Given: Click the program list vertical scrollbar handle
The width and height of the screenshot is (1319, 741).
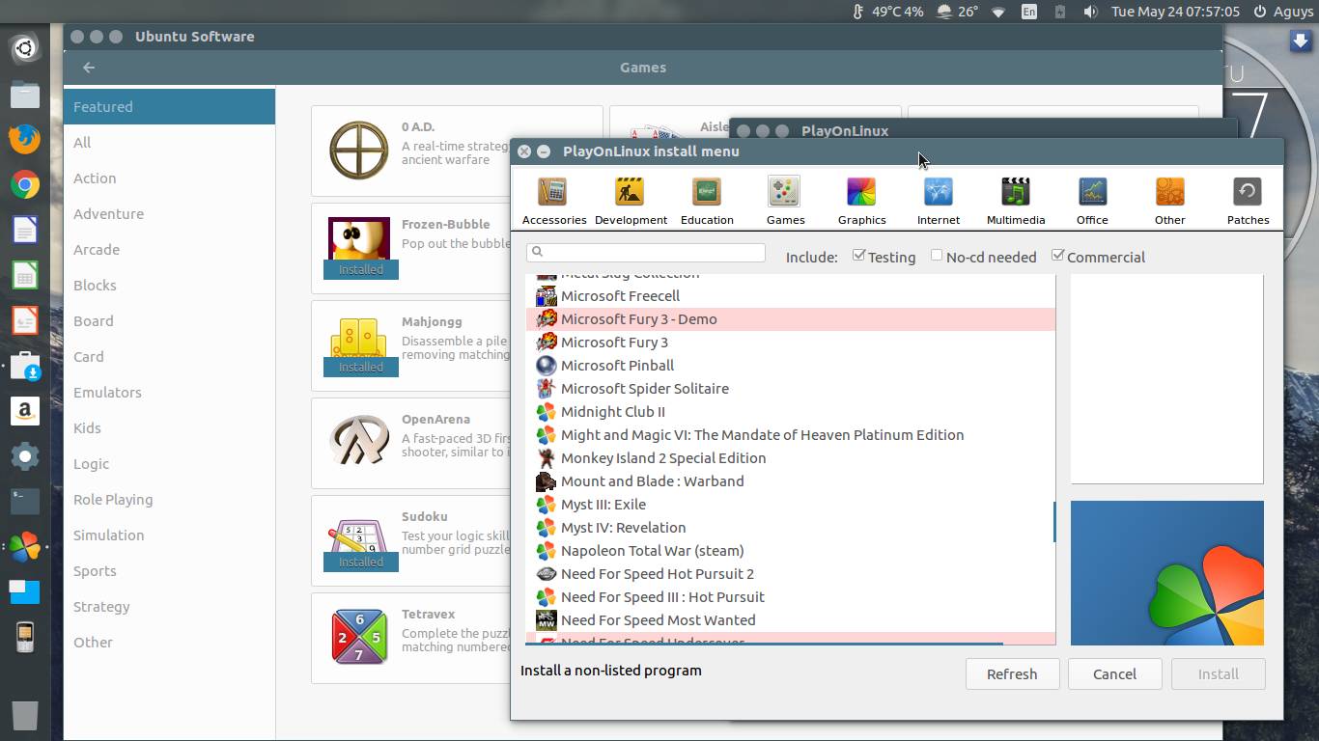Looking at the screenshot, I should (x=1054, y=522).
